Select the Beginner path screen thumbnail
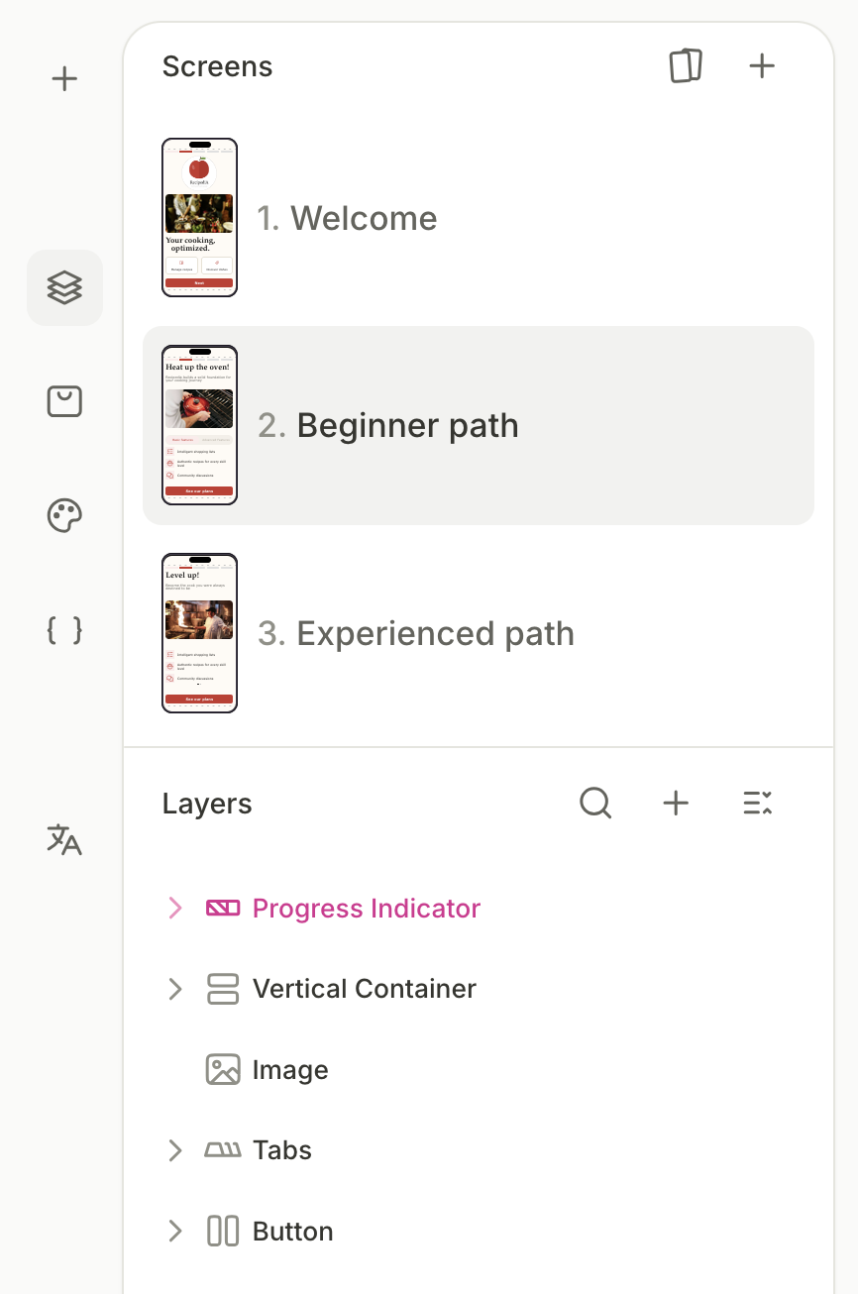Image resolution: width=858 pixels, height=1294 pixels. (x=199, y=425)
